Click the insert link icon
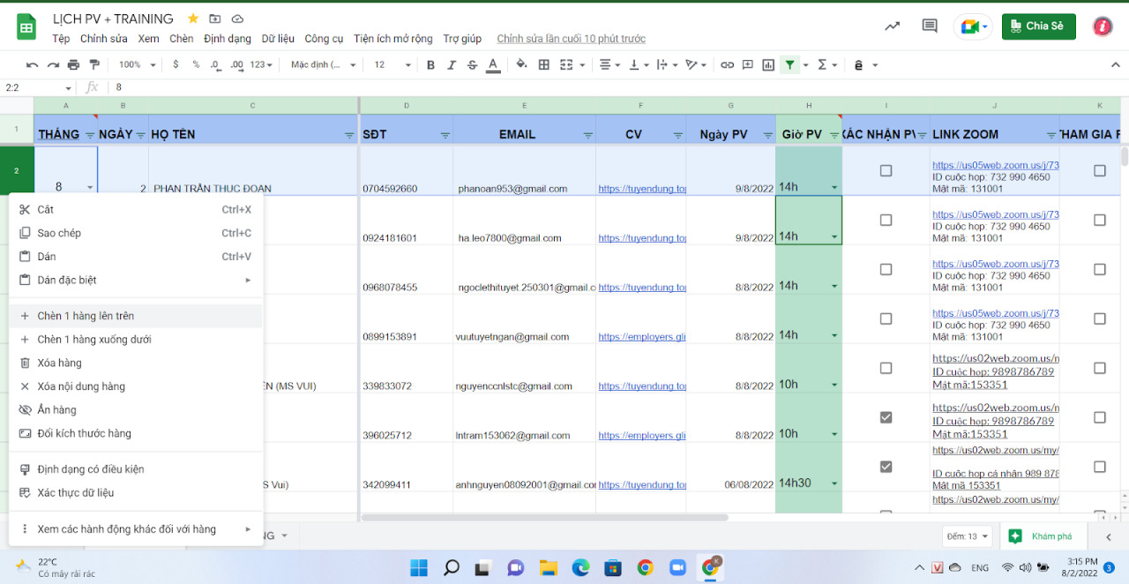The height and width of the screenshot is (584, 1129). click(x=729, y=64)
